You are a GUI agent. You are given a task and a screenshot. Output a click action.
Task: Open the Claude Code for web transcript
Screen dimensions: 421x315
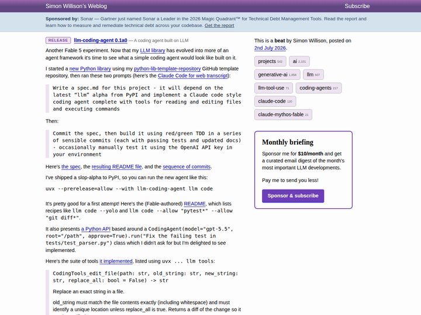pyautogui.click(x=193, y=75)
